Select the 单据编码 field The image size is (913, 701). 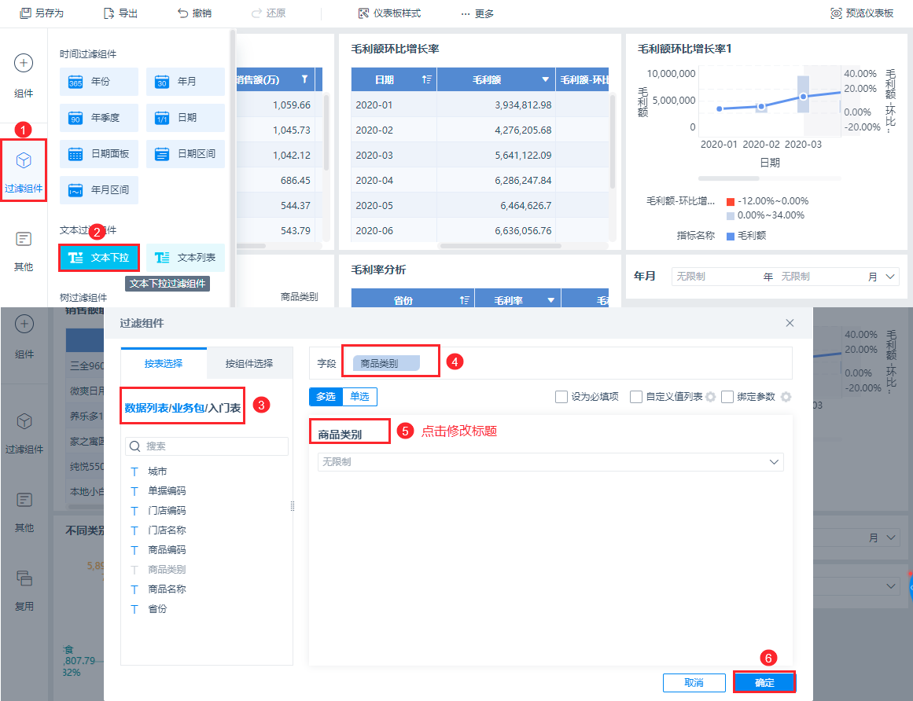(x=168, y=491)
